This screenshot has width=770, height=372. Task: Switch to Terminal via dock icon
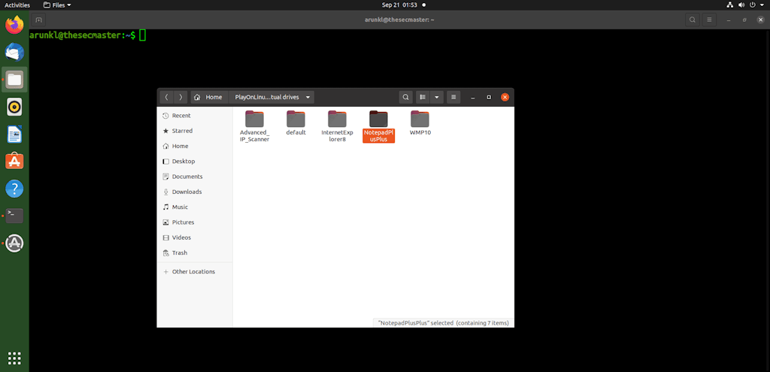click(x=15, y=216)
